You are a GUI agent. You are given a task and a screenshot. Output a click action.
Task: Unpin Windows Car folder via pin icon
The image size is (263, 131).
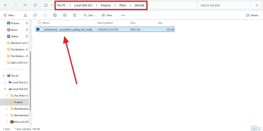pos(27,43)
